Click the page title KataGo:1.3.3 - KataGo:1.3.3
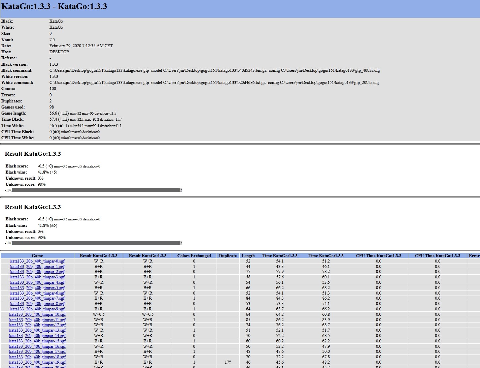 (x=54, y=6)
